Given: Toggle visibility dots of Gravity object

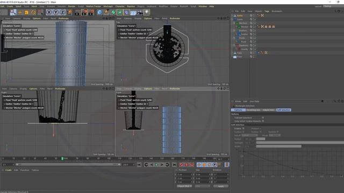Looking at the screenshot, I should 254,49.
